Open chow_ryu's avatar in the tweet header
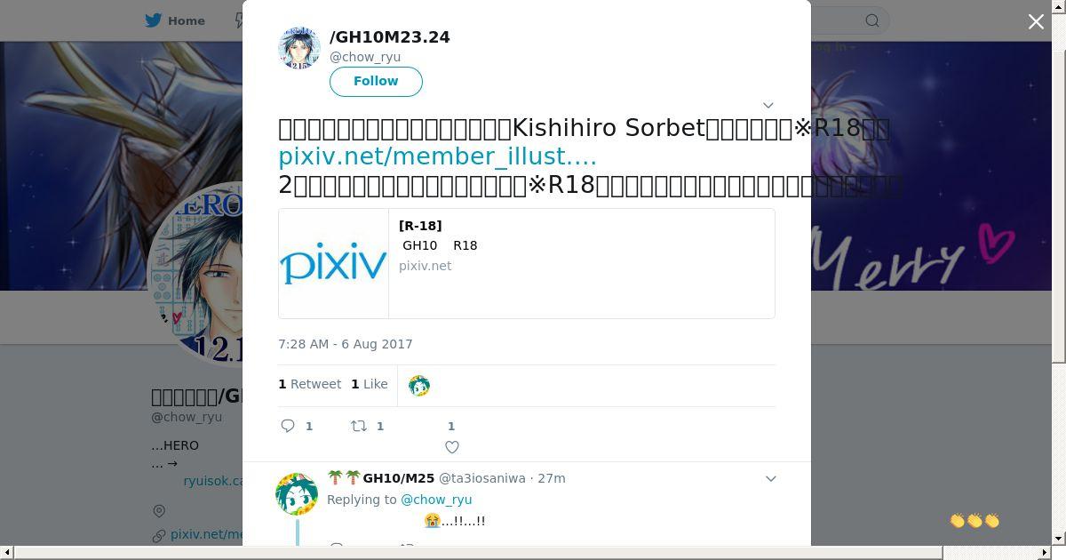Viewport: 1066px width, 560px height. tap(299, 48)
